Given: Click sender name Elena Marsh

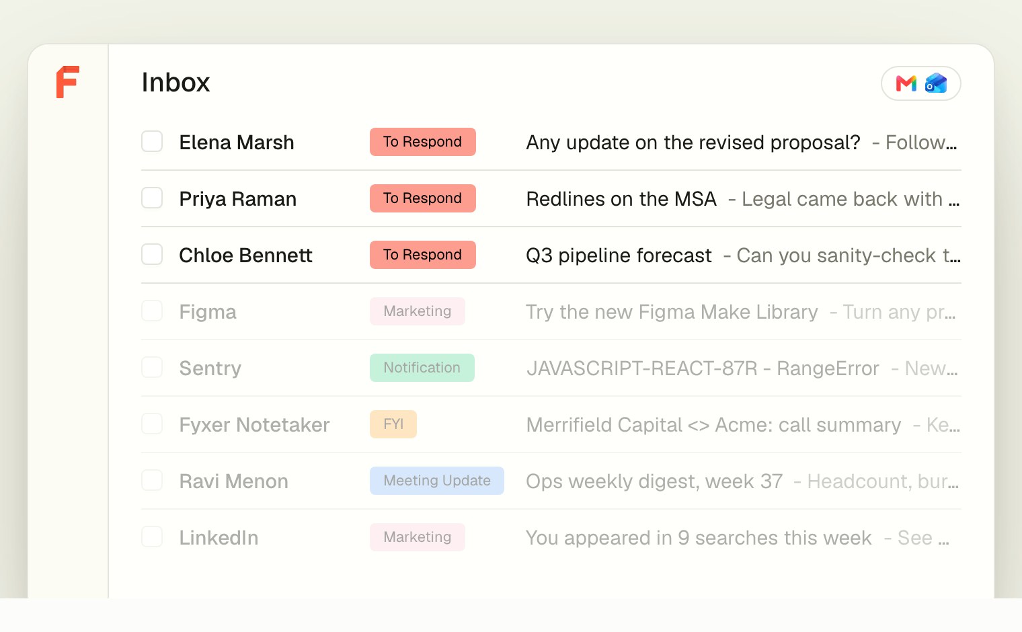Looking at the screenshot, I should click(237, 143).
